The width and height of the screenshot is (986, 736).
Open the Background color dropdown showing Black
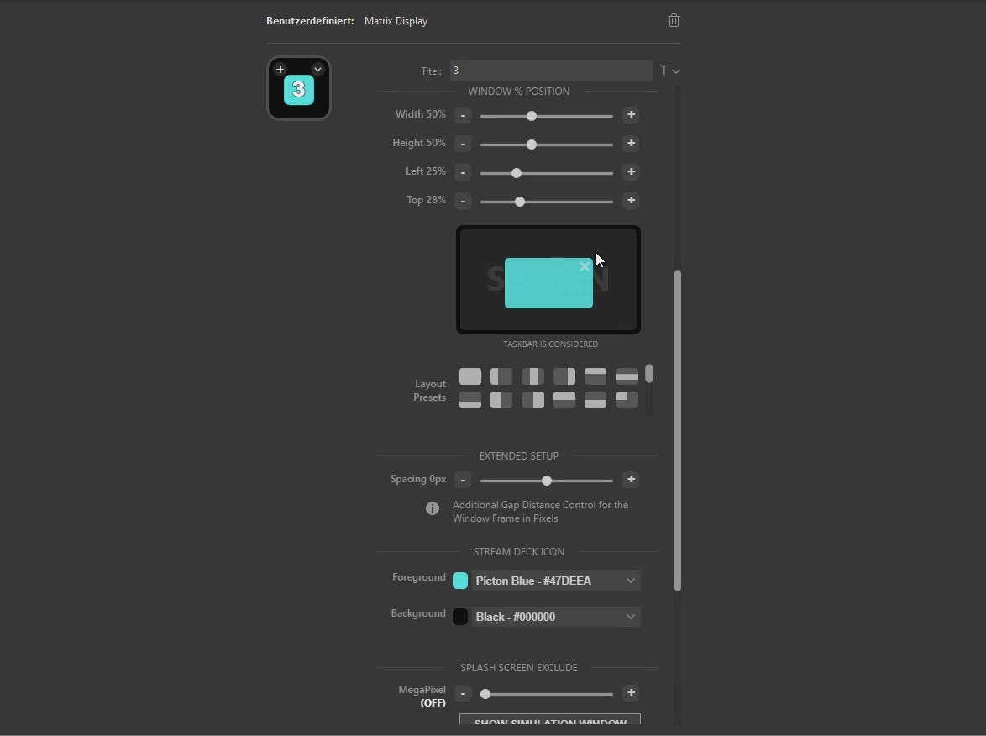pos(556,616)
